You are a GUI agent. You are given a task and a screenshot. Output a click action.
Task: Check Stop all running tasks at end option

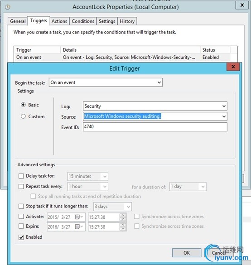click(x=33, y=196)
